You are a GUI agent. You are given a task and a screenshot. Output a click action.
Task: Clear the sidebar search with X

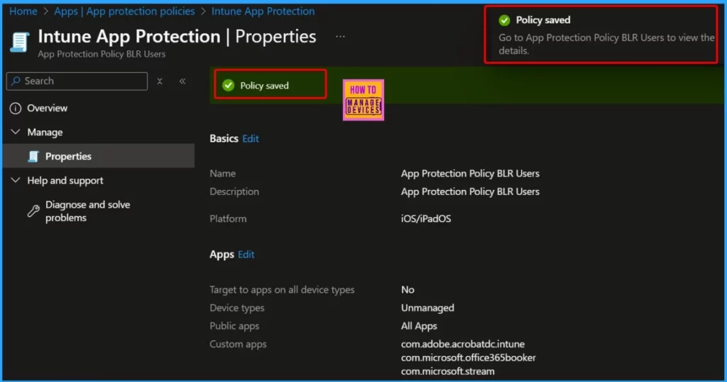point(160,81)
